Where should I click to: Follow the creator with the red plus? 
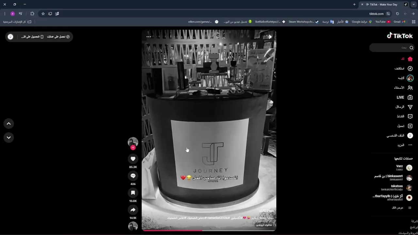click(133, 148)
